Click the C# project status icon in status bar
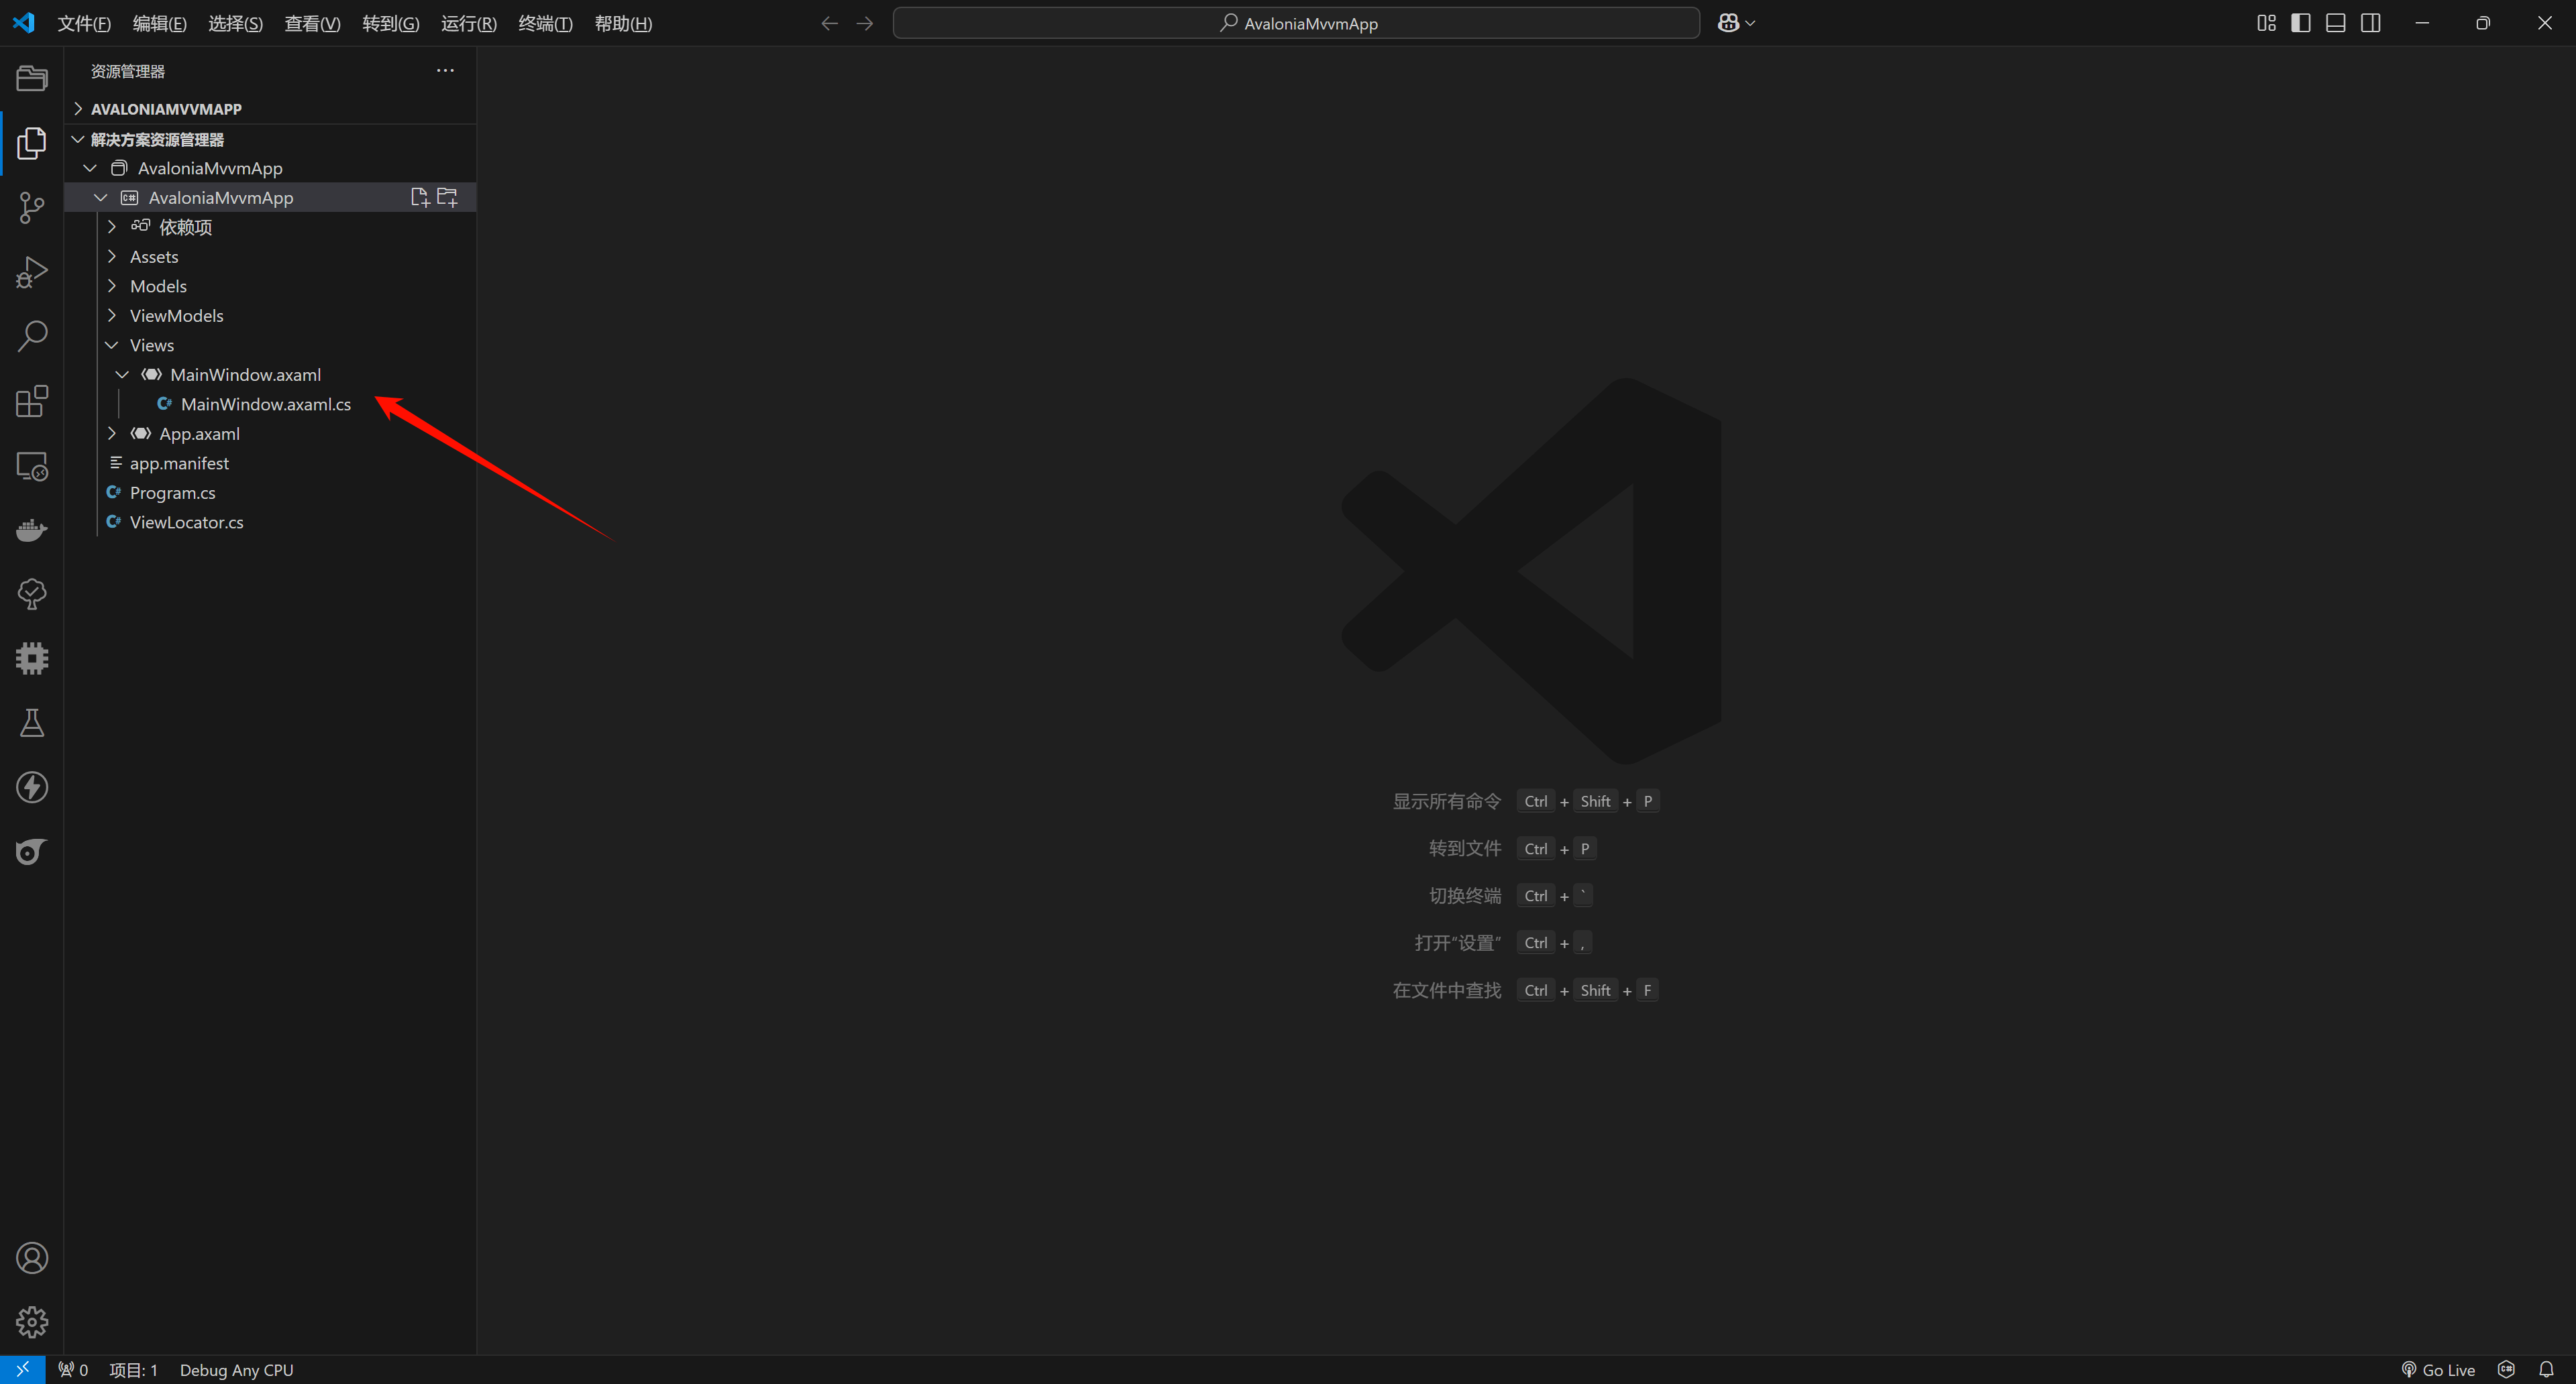This screenshot has width=2576, height=1384. click(2506, 1370)
